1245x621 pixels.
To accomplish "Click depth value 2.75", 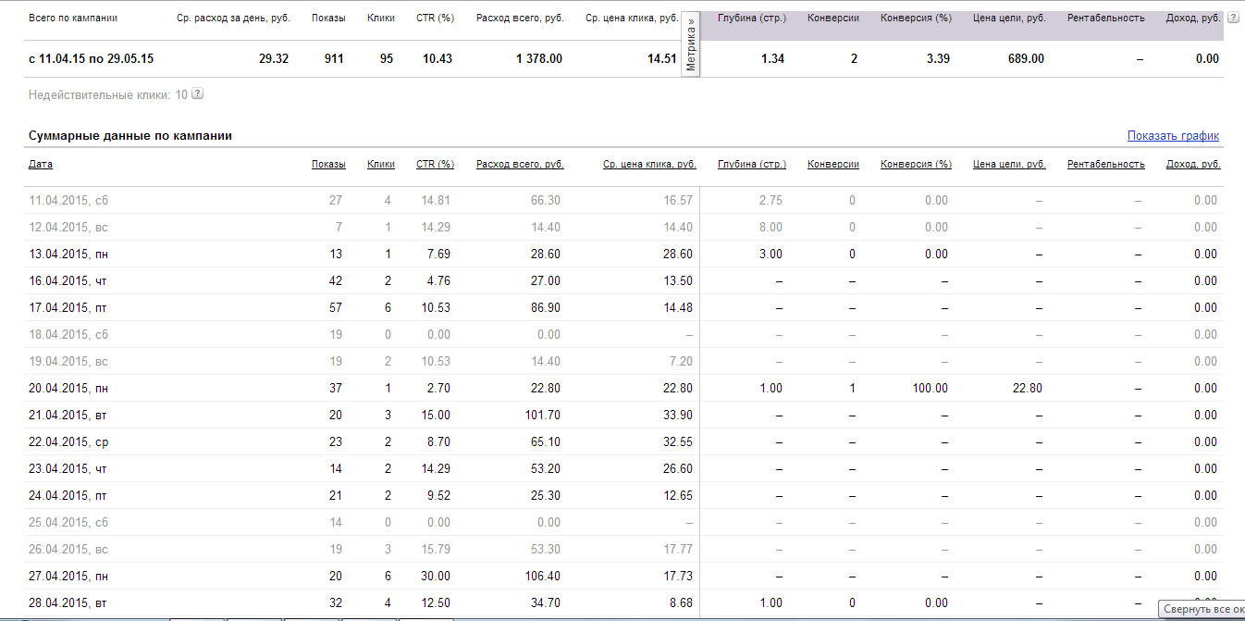I will [770, 201].
